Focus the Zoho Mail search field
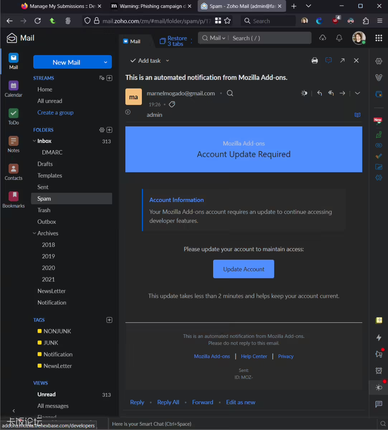The width and height of the screenshot is (388, 430). (270, 38)
